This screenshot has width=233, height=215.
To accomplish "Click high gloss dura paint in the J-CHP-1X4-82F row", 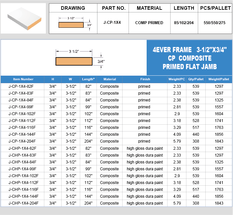I will pyautogui.click(x=145, y=148).
